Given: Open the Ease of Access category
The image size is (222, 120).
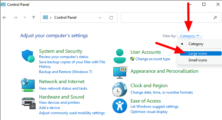Looking at the screenshot, I should 146,101.
